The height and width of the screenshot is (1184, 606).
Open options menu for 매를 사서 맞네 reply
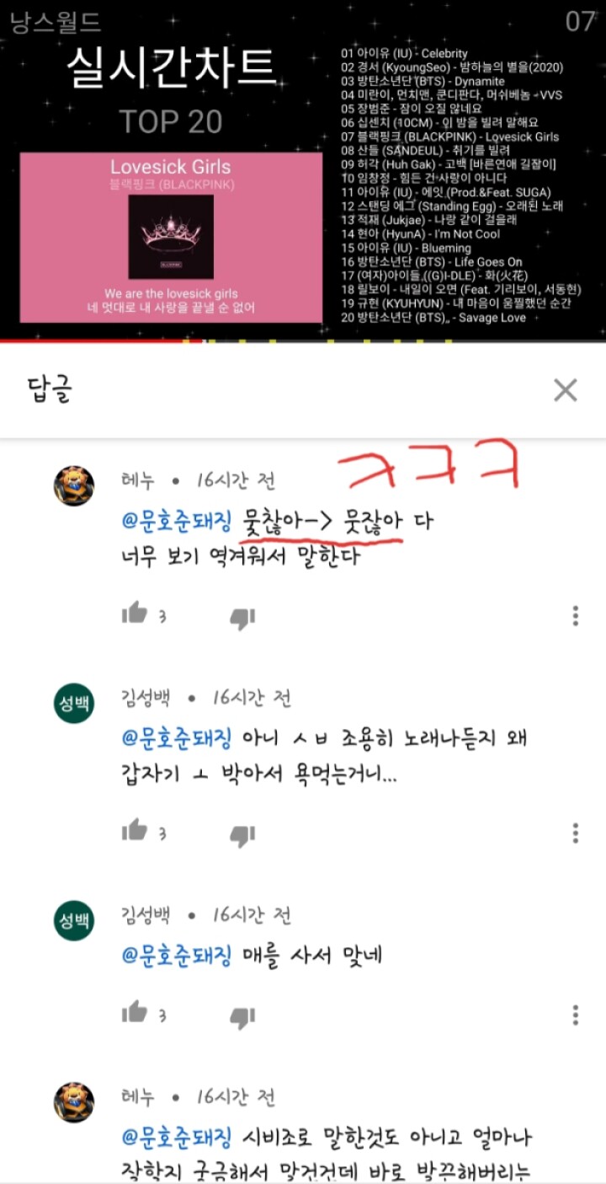coord(576,1015)
